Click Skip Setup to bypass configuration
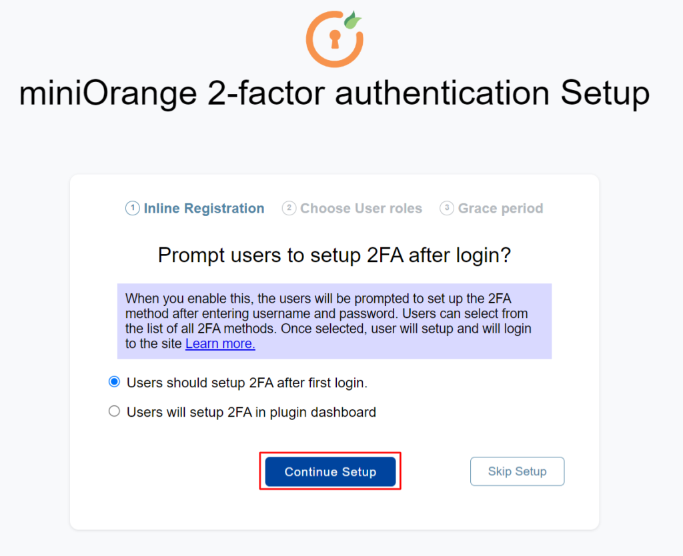 [x=517, y=471]
